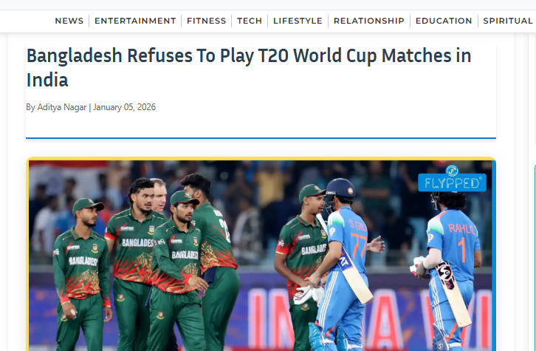Go to the ENTERTAINMENT menu item

click(x=135, y=21)
